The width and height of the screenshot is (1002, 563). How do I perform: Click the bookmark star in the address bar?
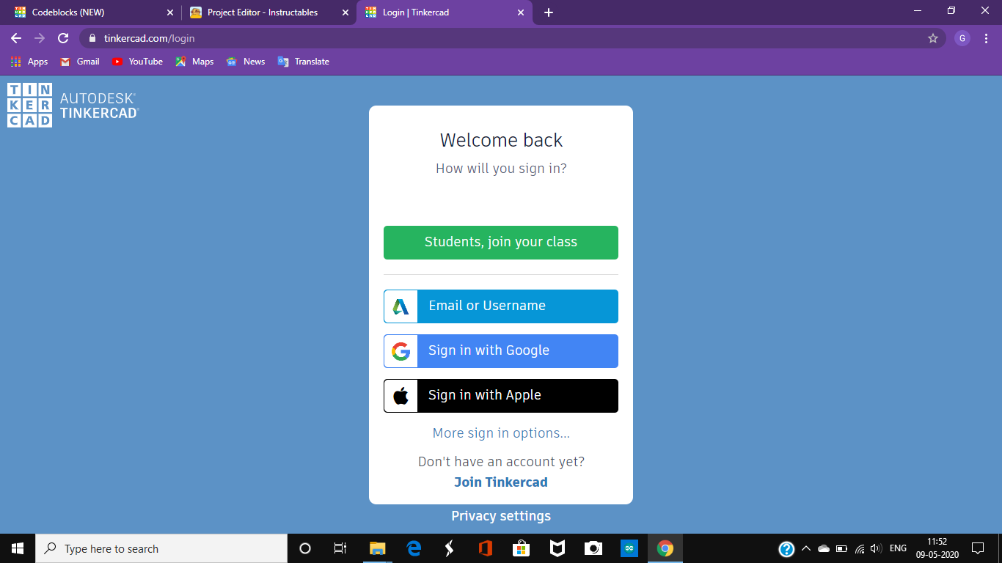pyautogui.click(x=932, y=38)
